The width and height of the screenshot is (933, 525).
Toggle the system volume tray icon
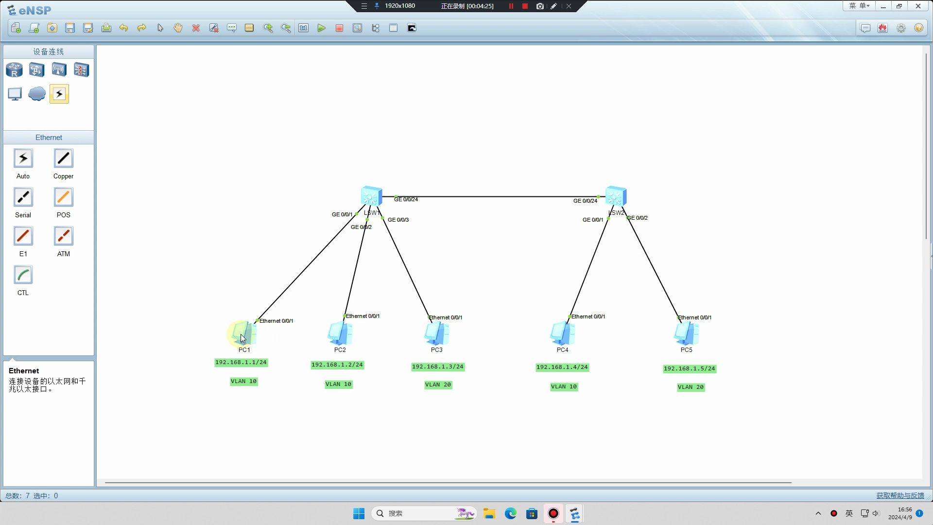click(876, 513)
